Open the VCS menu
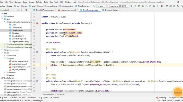183x102 pixels. point(61,2)
